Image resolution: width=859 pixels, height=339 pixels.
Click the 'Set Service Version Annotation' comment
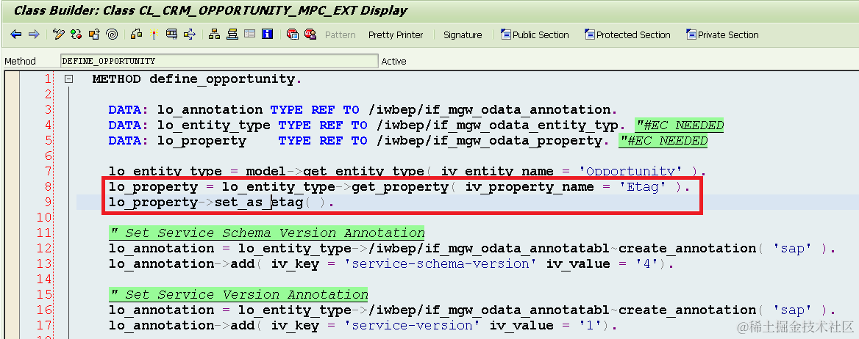click(x=238, y=294)
